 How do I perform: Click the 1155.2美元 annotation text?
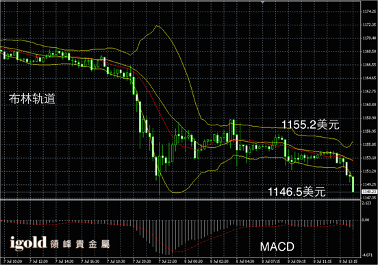[310, 125]
